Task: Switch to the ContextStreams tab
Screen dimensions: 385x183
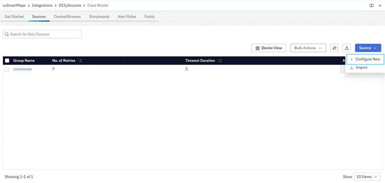Action: pyautogui.click(x=67, y=17)
